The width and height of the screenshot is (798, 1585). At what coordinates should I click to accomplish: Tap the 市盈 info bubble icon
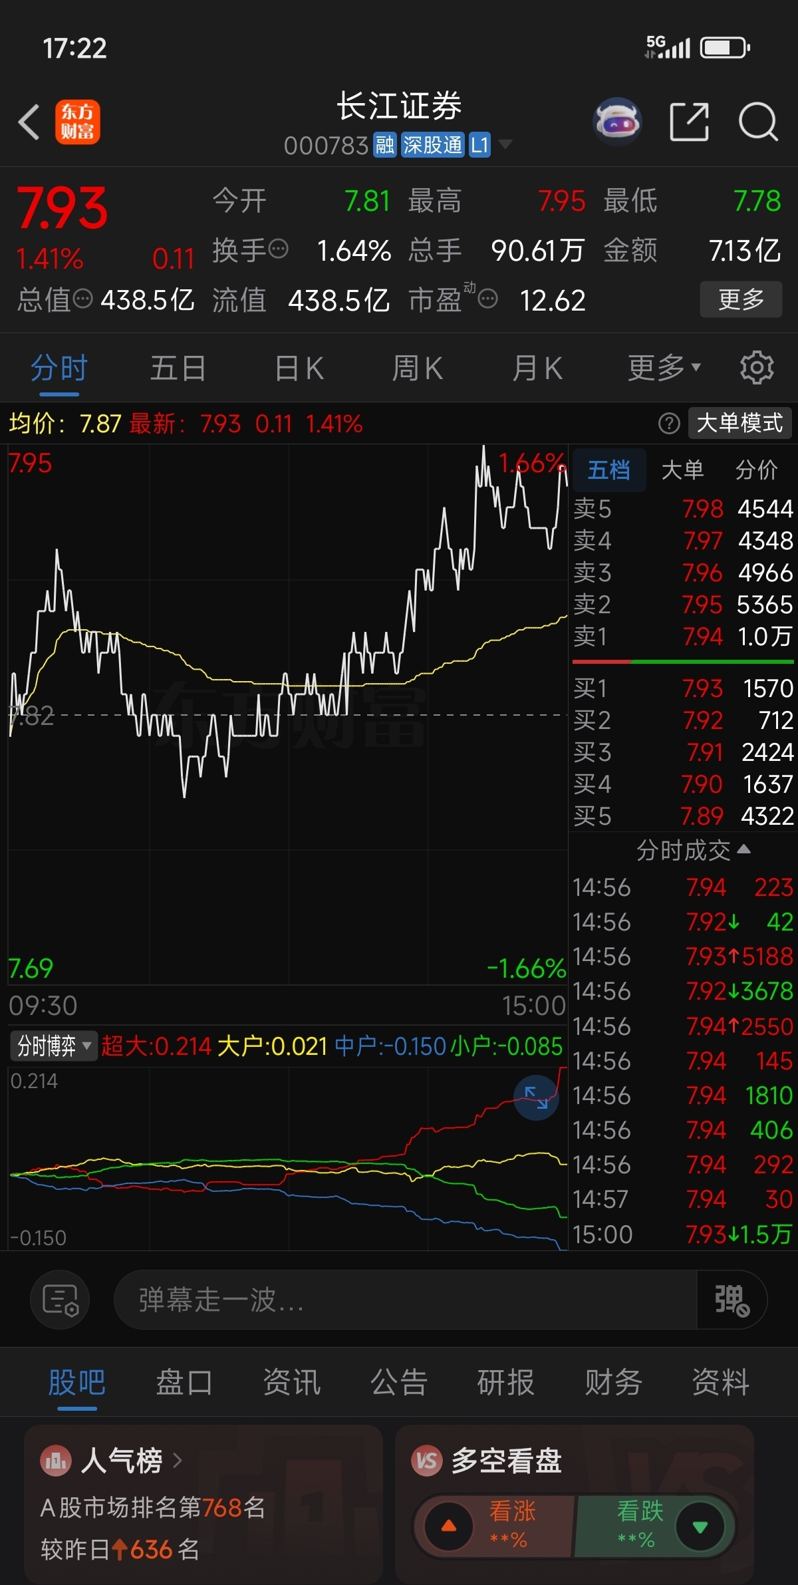pos(487,299)
